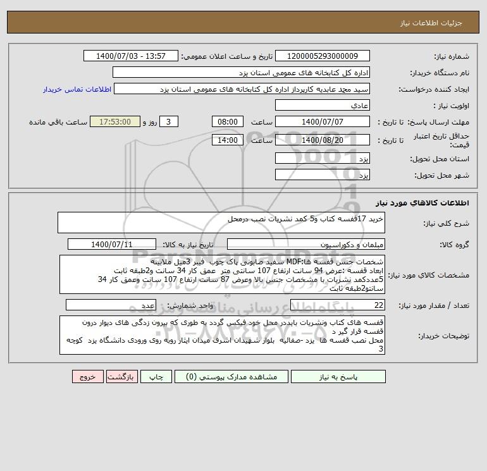Click تاریخ نیاز به کالا field 1400/07/11
Viewport: 487px width, 471px height.
pos(112,244)
